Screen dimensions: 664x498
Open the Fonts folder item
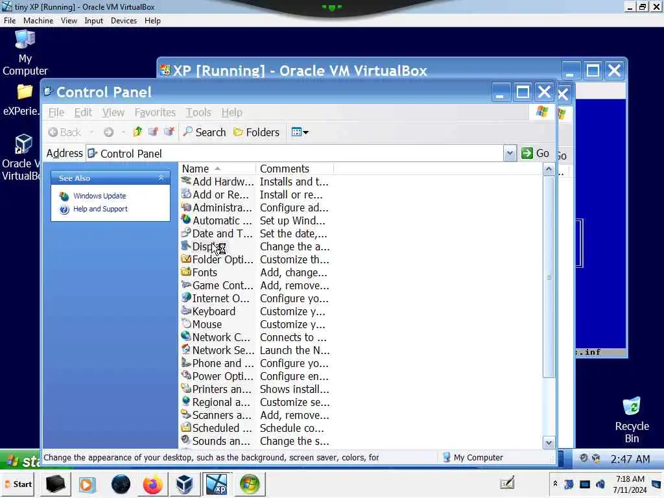[199, 273]
